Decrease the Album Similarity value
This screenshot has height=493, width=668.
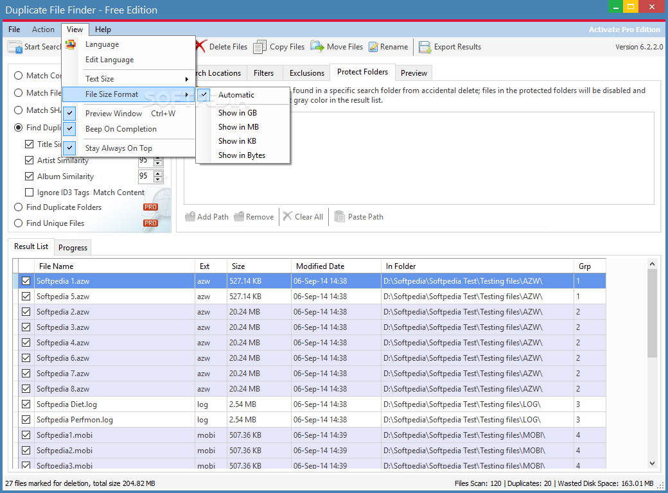tap(158, 179)
